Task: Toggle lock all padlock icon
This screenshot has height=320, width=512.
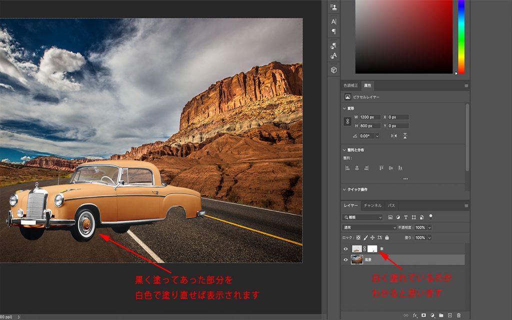Action: tap(387, 237)
